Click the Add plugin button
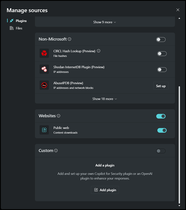The width and height of the screenshot is (186, 210). (x=105, y=190)
